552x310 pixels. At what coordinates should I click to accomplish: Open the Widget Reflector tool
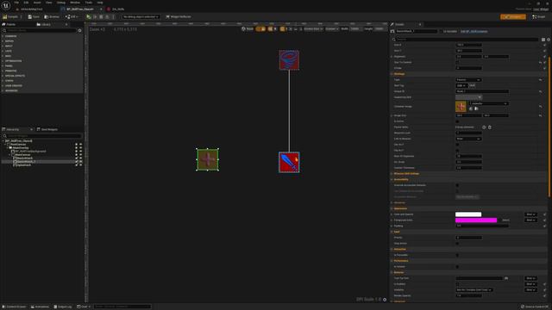179,16
